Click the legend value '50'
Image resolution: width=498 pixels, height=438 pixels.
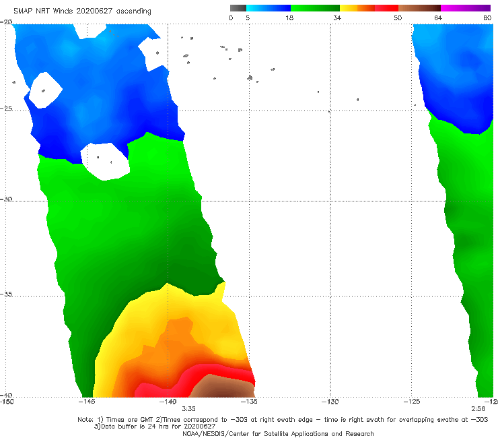pos(398,18)
